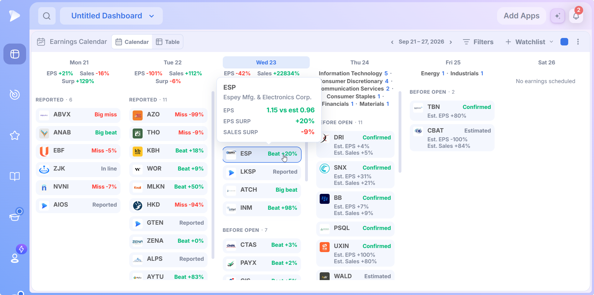Image resolution: width=594 pixels, height=295 pixels.
Task: Open the PSQL Confirmed card
Action: pyautogui.click(x=355, y=229)
